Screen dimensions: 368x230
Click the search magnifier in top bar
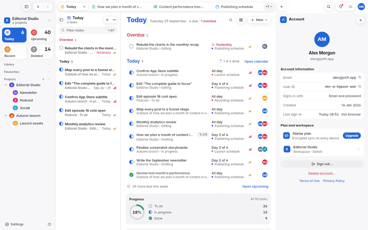[329, 7]
